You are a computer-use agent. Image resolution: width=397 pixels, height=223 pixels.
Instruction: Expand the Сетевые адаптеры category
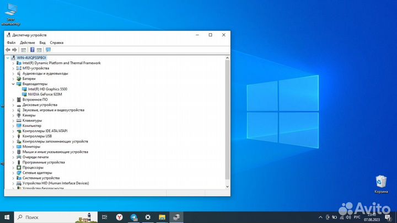(x=13, y=173)
